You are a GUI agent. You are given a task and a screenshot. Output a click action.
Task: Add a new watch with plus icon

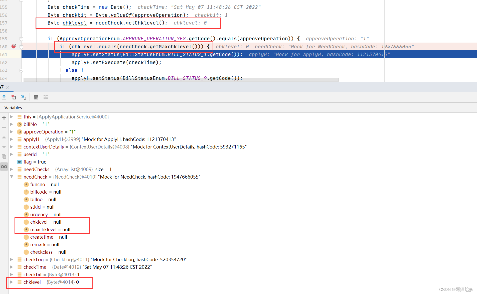(x=4, y=118)
